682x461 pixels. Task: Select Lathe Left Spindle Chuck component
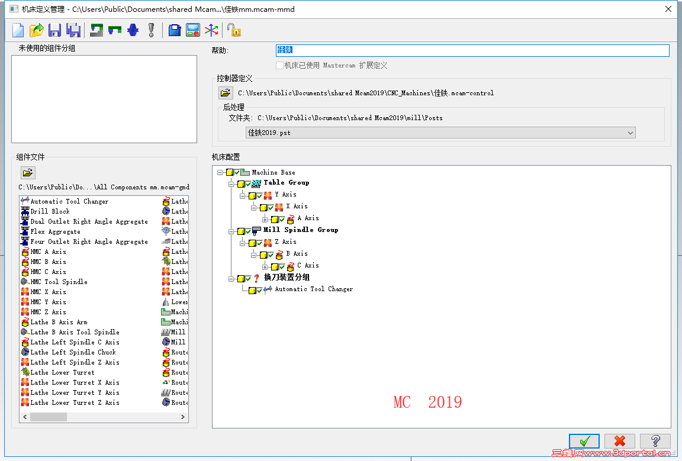point(73,352)
